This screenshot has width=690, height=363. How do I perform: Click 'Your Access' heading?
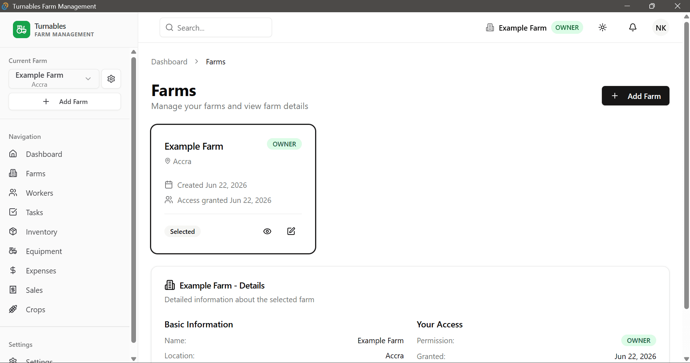pos(440,325)
